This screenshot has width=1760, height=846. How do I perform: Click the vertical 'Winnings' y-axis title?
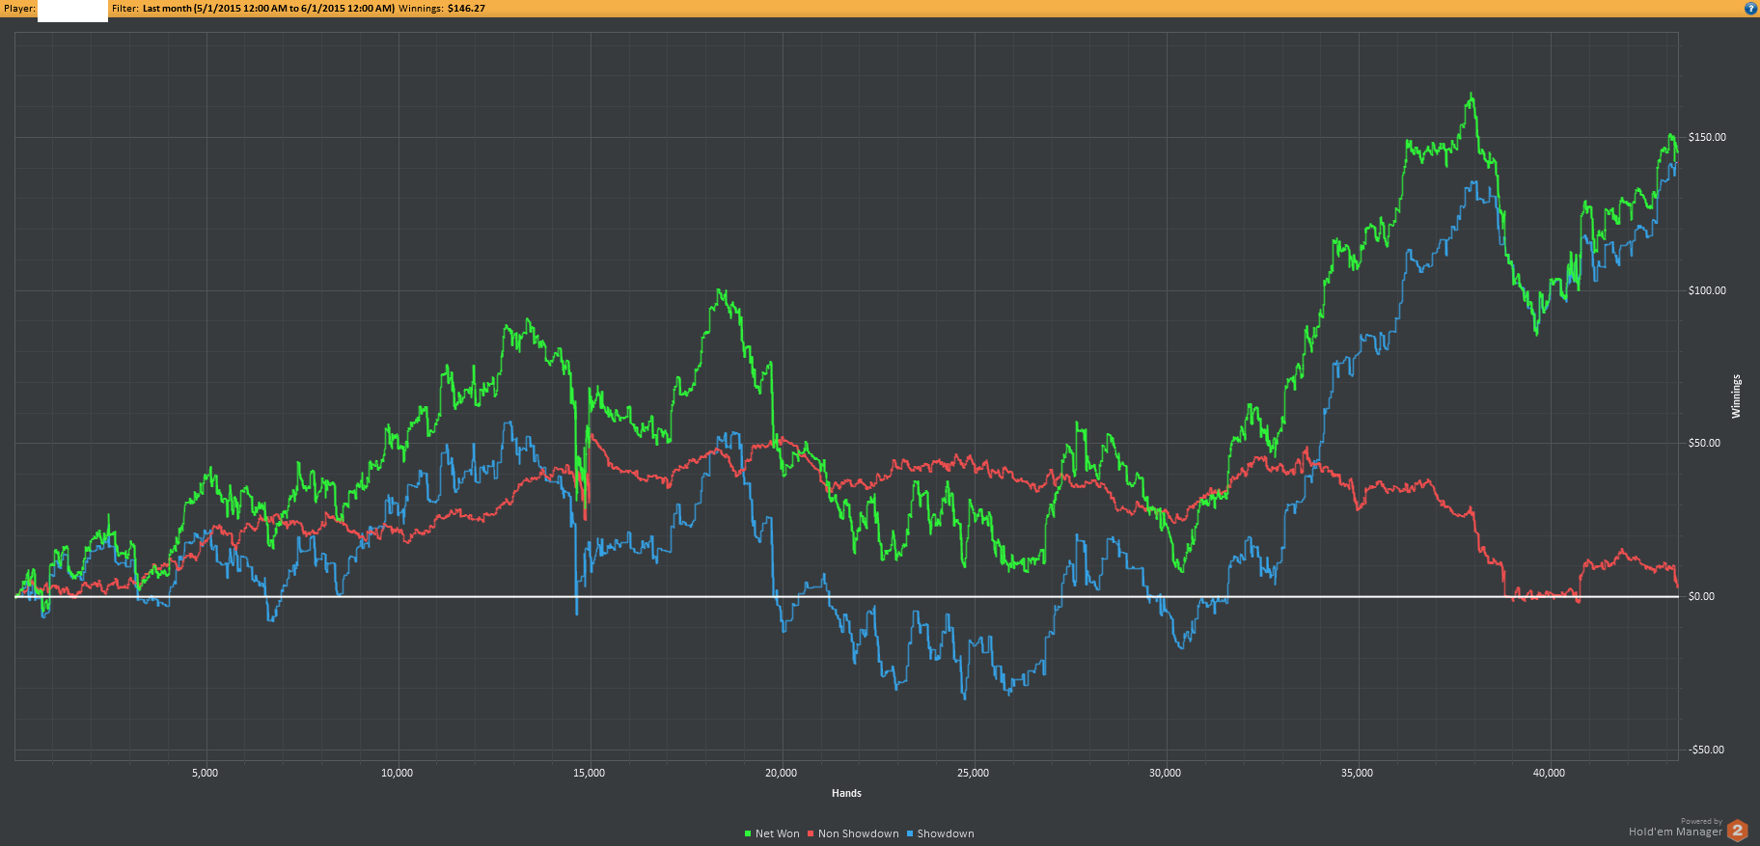point(1736,396)
